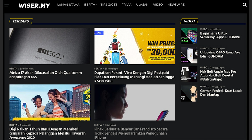Expand the BERITA menu dropdown arrow
Image resolution: width=252 pixels, height=140 pixels.
tap(96, 5)
